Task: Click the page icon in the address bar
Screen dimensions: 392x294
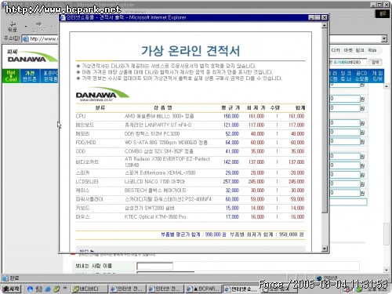Action: pos(25,39)
